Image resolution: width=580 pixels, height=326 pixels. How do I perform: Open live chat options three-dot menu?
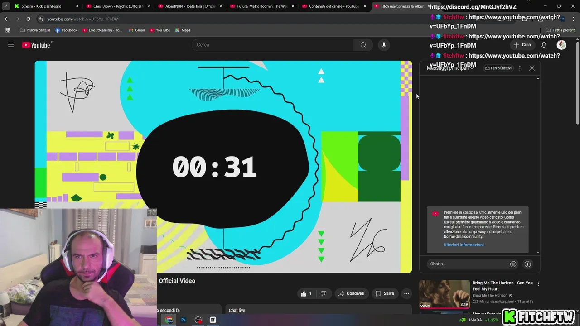pos(520,68)
